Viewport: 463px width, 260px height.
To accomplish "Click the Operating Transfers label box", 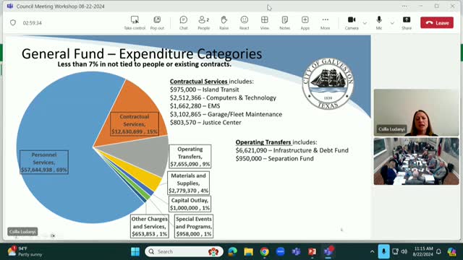I will (x=190, y=157).
